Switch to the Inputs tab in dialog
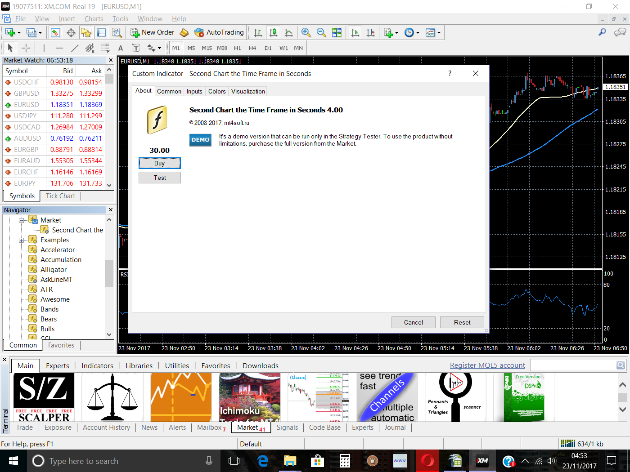Viewport: 630px width, 472px height. coord(194,91)
